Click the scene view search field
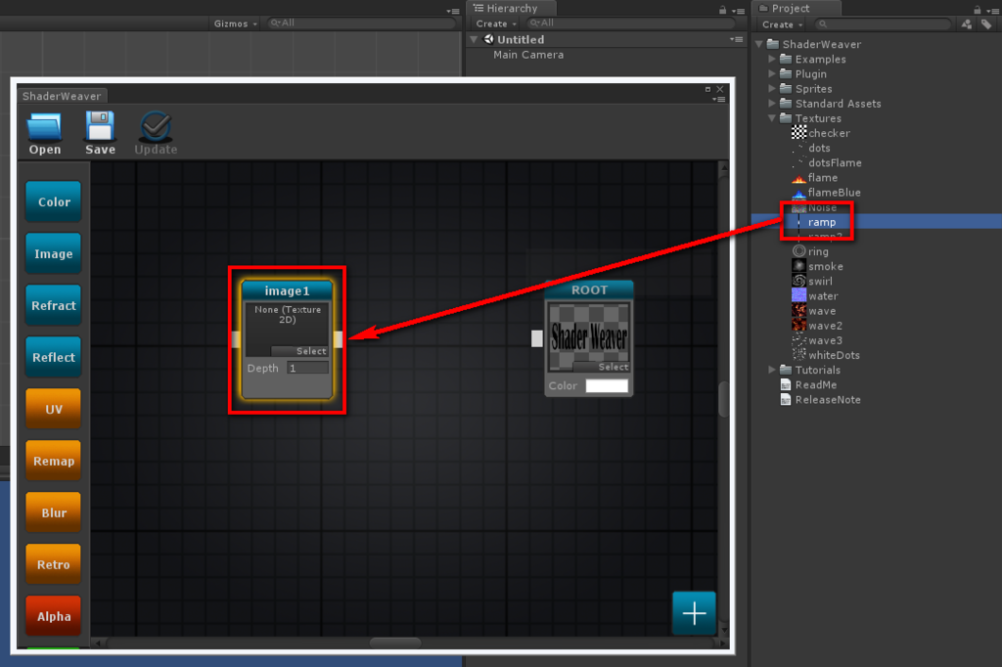Viewport: 1002px width, 667px height. pyautogui.click(x=360, y=23)
